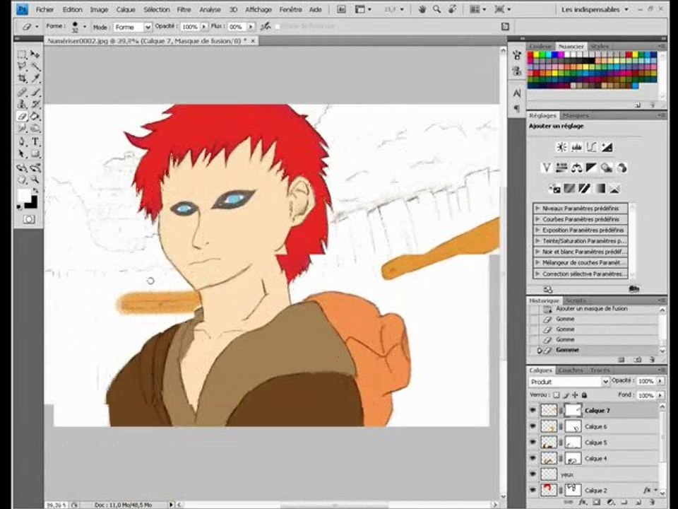The height and width of the screenshot is (509, 678).
Task: Hide the Calque 6 layer
Action: tap(533, 426)
